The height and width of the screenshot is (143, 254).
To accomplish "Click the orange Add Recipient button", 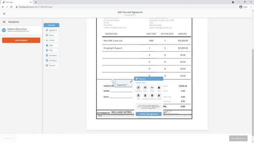I will 21,40.
